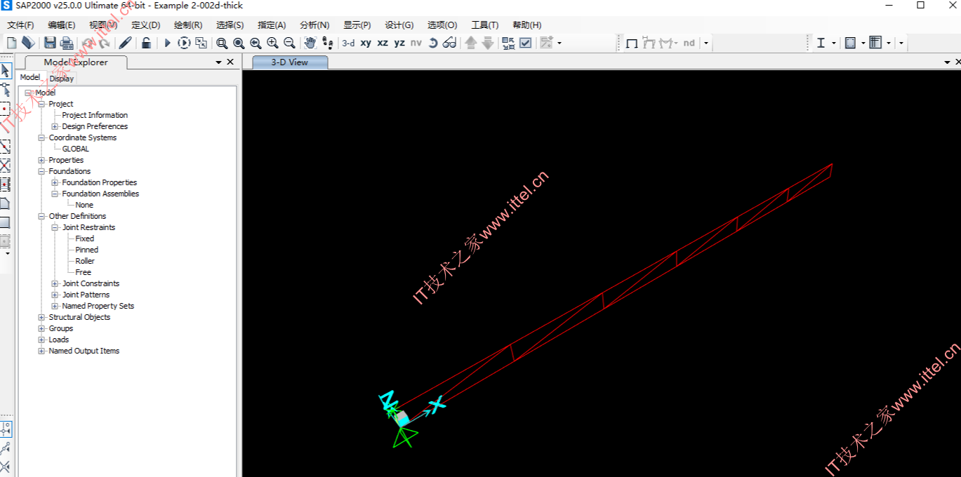This screenshot has width=961, height=477.
Task: Zoom in one step with plus magnifier
Action: 272,43
